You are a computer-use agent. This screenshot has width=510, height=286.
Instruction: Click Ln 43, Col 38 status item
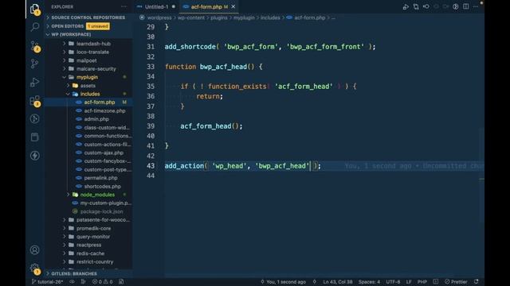click(338, 281)
